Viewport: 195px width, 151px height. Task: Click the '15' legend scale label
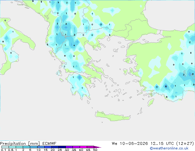pos(46,150)
